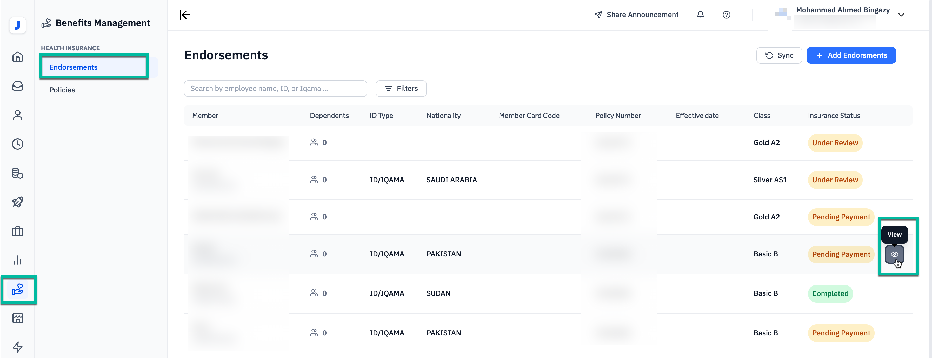Open the payroll coins sidebar icon
932x358 pixels.
tap(17, 173)
